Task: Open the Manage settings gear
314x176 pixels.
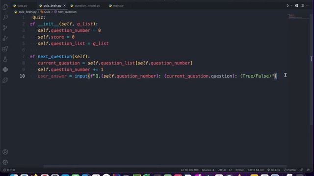Action: (5, 162)
